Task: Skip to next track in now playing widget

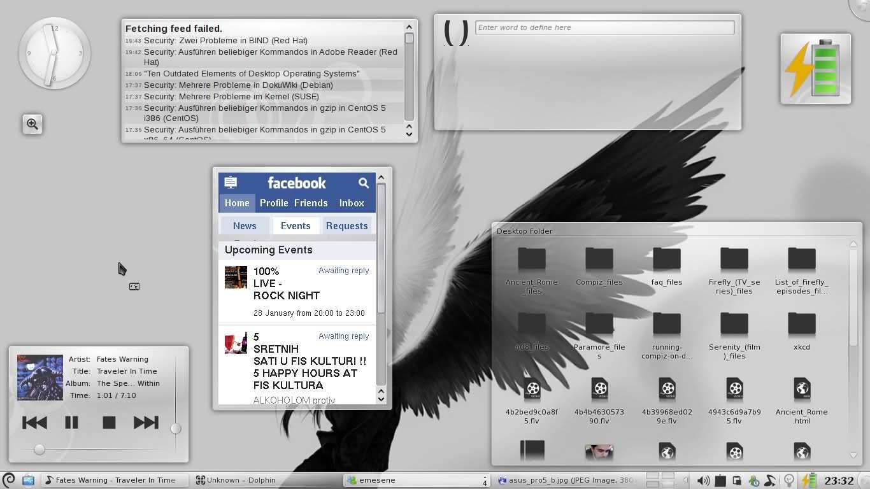Action: click(146, 422)
